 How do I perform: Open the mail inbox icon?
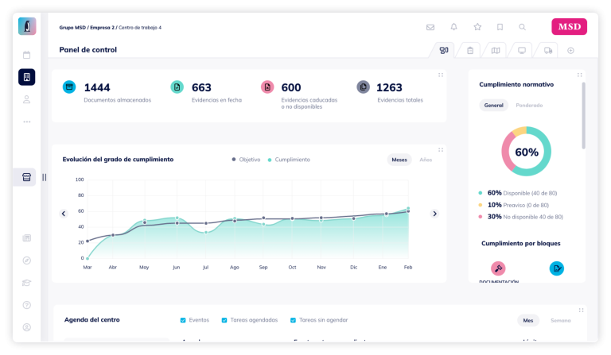point(430,27)
